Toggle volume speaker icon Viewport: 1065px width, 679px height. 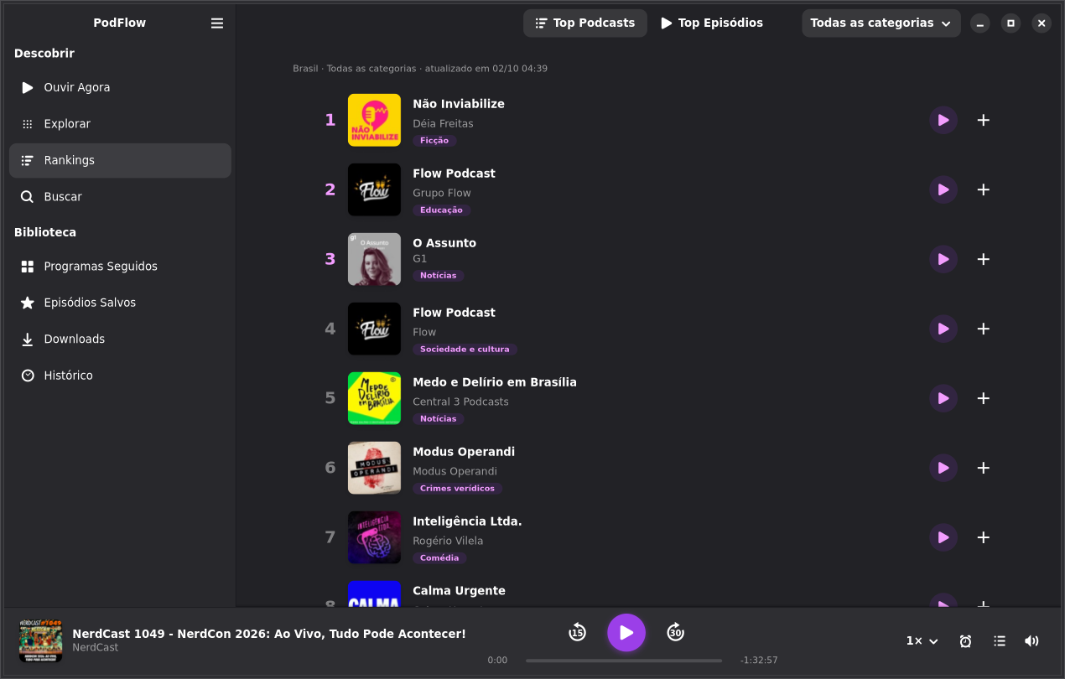click(x=1031, y=641)
